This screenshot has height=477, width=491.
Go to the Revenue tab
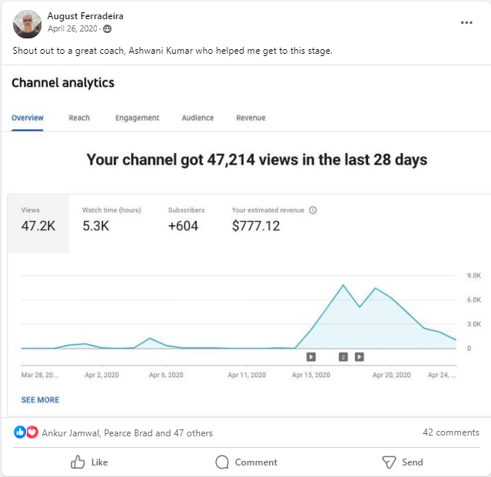click(x=250, y=118)
